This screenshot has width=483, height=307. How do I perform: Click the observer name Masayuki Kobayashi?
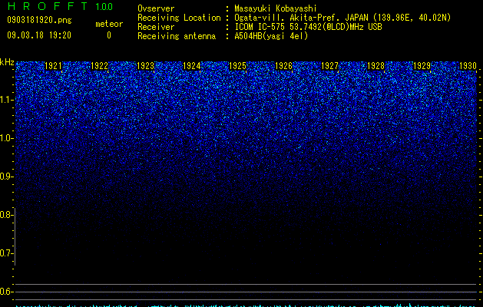coord(276,8)
